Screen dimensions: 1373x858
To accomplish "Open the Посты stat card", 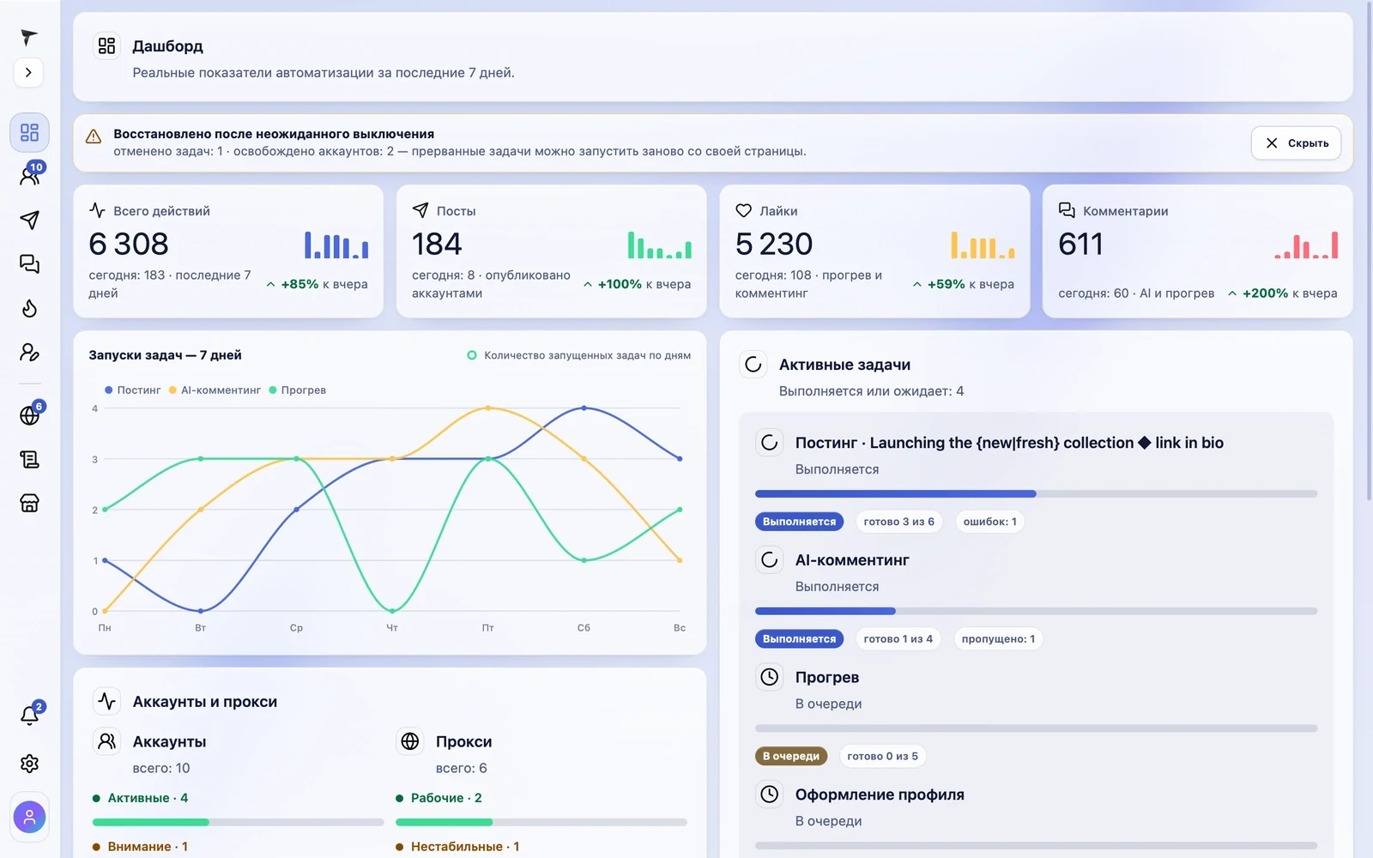I will pos(551,251).
